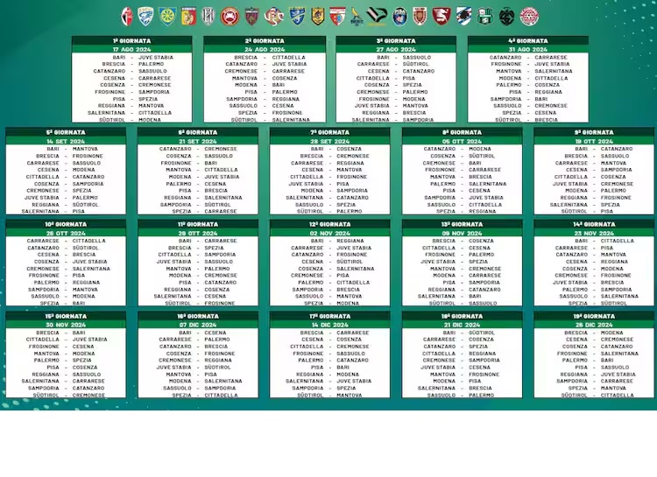This screenshot has width=657, height=477.
Task: Click the 17ª GIORNATA header
Action: tap(329, 316)
